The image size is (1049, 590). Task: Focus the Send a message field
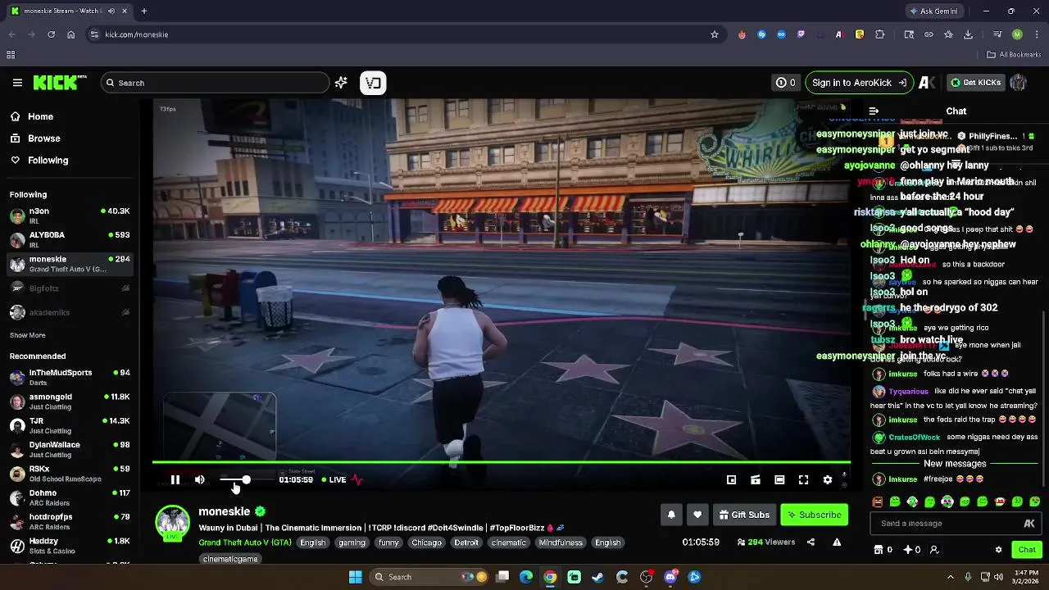pyautogui.click(x=956, y=524)
